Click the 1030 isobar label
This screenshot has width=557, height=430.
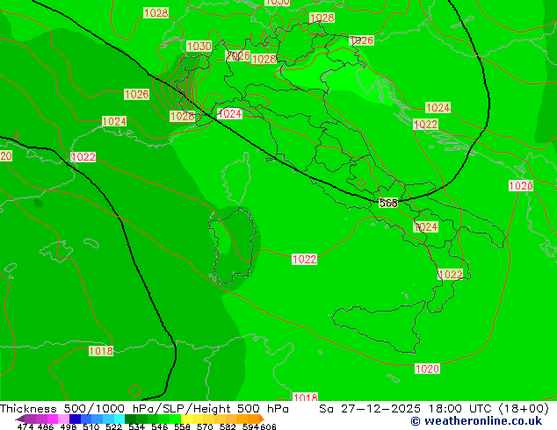tap(199, 47)
